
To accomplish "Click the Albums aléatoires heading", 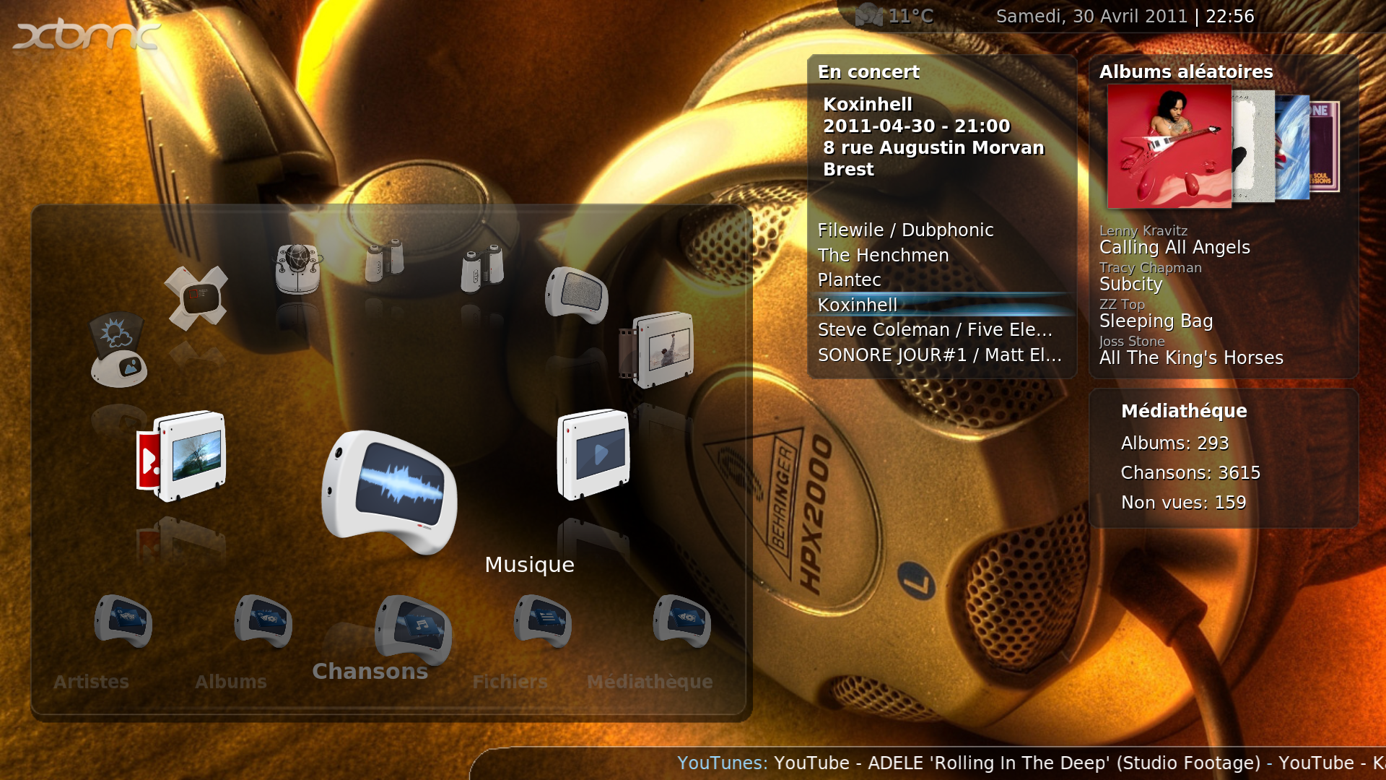I will 1186,71.
